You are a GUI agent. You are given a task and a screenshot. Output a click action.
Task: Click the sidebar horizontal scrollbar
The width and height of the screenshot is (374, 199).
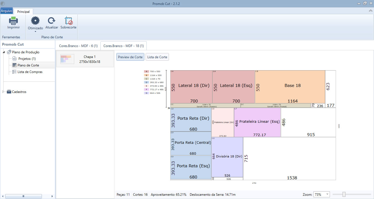click(23, 196)
